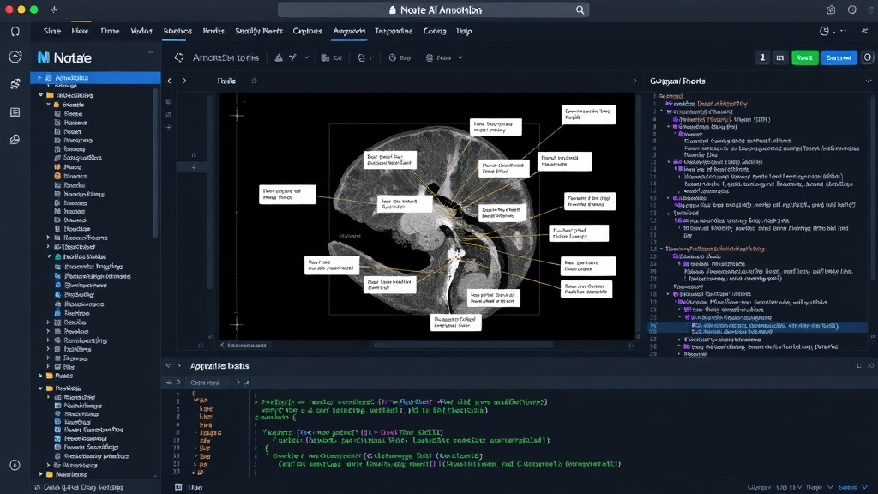This screenshot has width=878, height=494.
Task: Click the Notae logo
Action: point(63,57)
